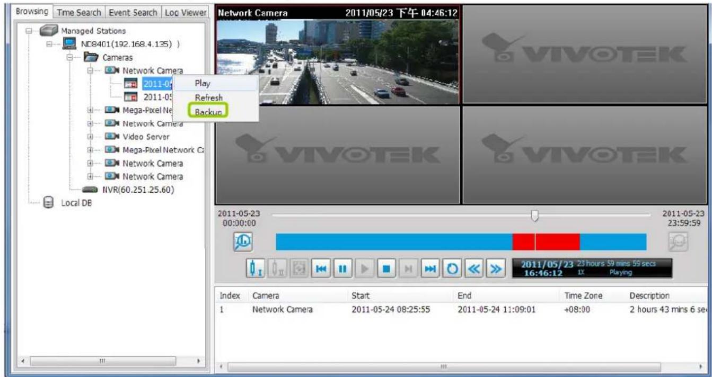This screenshot has height=377, width=712.
Task: Click the 2011-05-24 08:25:55 start cell
Action: pos(391,310)
